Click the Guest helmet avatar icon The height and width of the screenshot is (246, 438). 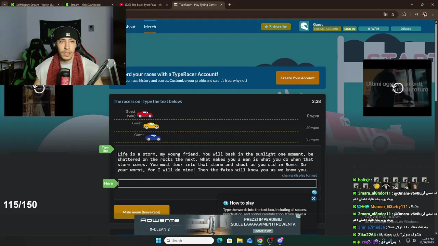[x=304, y=26]
